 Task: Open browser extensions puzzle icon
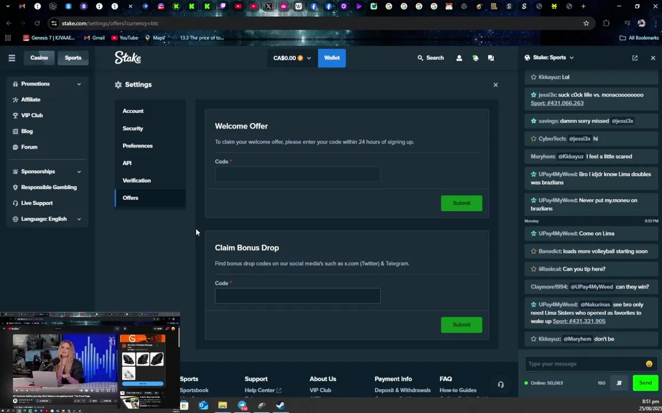606,23
